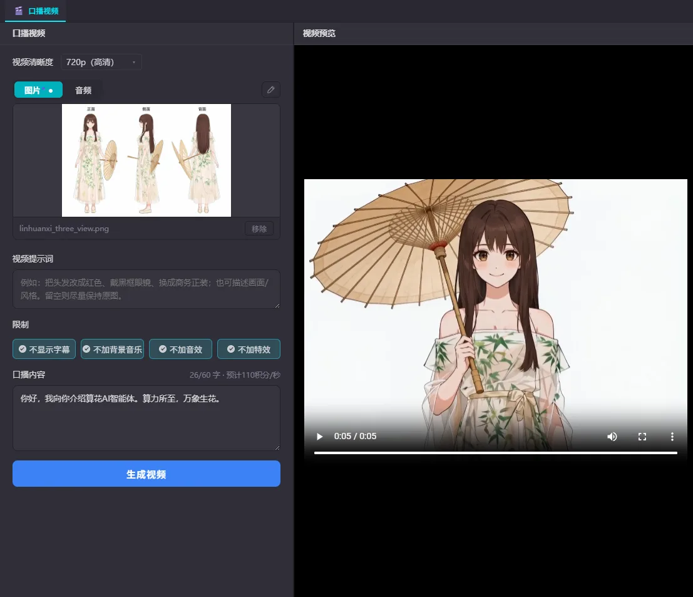This screenshot has height=597, width=693.
Task: Click the 生成视频 button
Action: (x=146, y=474)
